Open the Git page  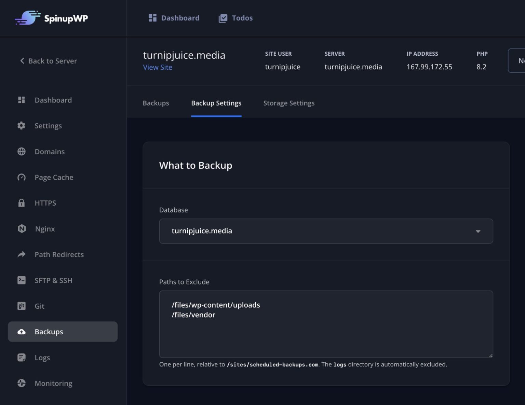pyautogui.click(x=63, y=306)
